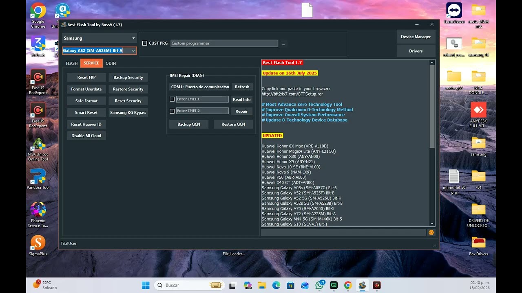Tick the checkbox for IMEI 2
Image resolution: width=522 pixels, height=293 pixels.
click(172, 111)
